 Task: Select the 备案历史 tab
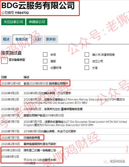pos(22,39)
